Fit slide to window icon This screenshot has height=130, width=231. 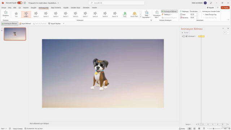click(x=230, y=129)
